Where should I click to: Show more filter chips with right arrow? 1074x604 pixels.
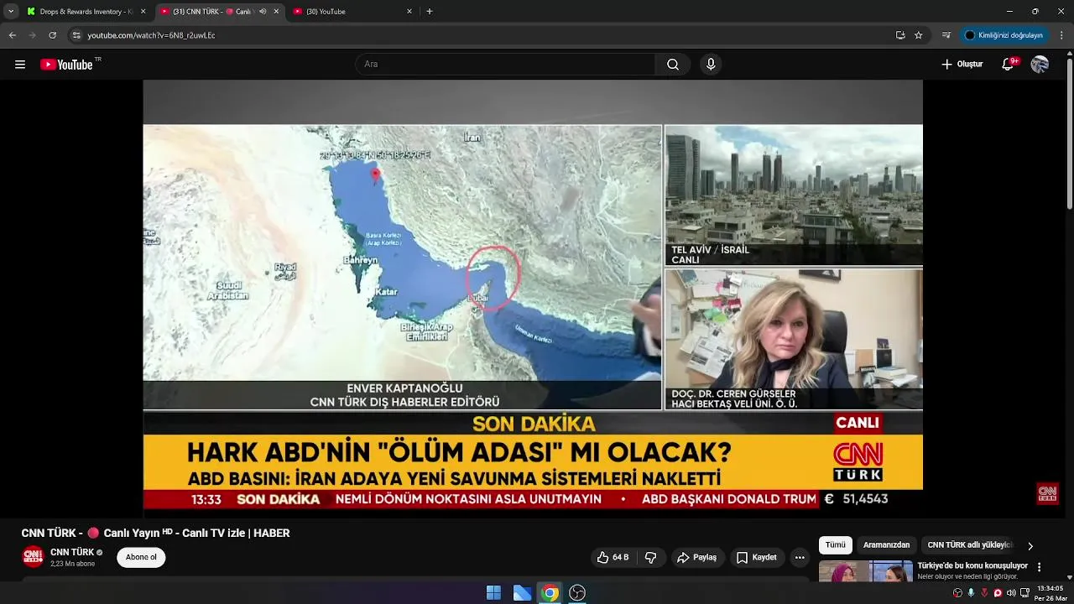[x=1030, y=546]
